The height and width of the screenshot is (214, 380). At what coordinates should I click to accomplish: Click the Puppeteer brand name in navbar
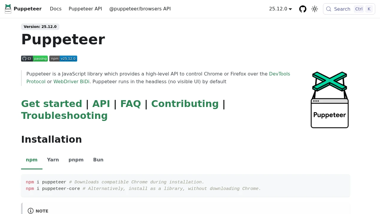(28, 9)
